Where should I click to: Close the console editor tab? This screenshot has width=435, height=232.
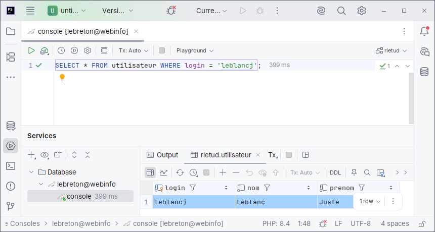[136, 31]
